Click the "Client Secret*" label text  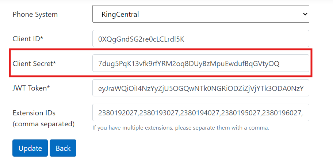click(34, 64)
